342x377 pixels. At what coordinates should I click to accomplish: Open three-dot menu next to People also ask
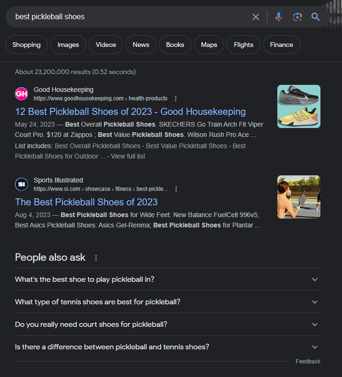pyautogui.click(x=96, y=258)
